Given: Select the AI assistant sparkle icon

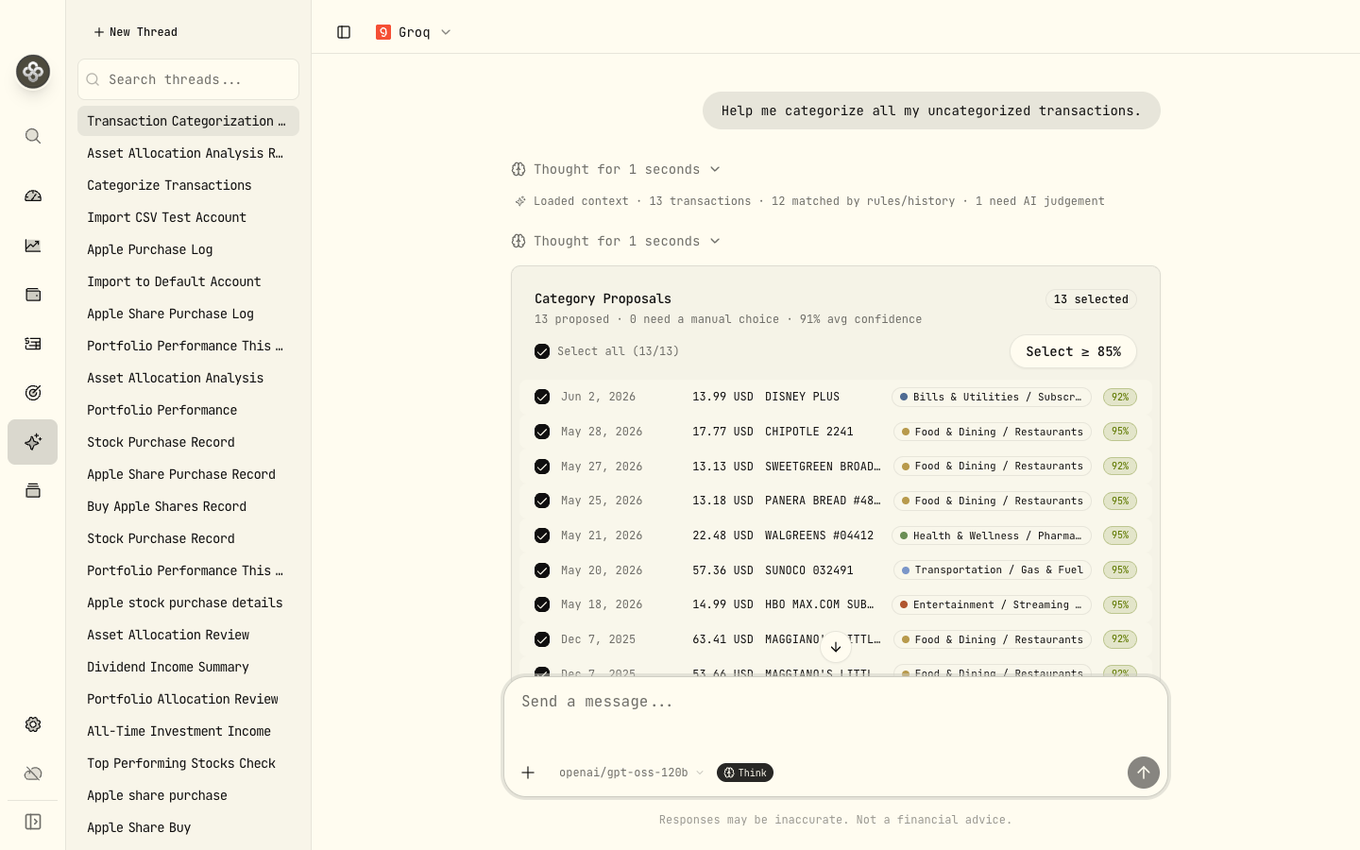Looking at the screenshot, I should pos(33,442).
